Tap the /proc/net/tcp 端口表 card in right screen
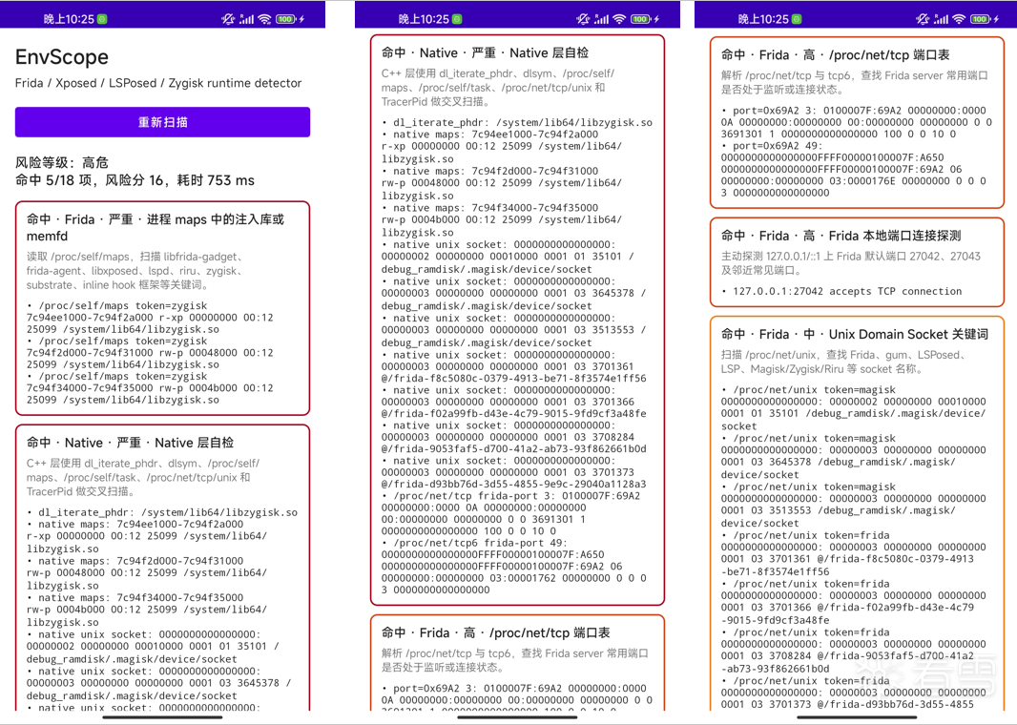The height and width of the screenshot is (725, 1017). click(x=857, y=122)
